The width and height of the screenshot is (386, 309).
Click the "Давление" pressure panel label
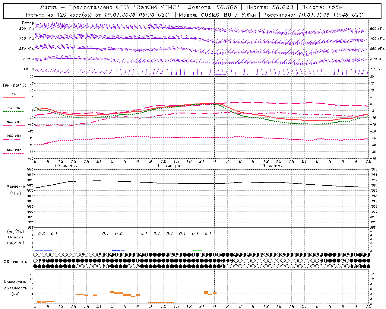(x=16, y=186)
